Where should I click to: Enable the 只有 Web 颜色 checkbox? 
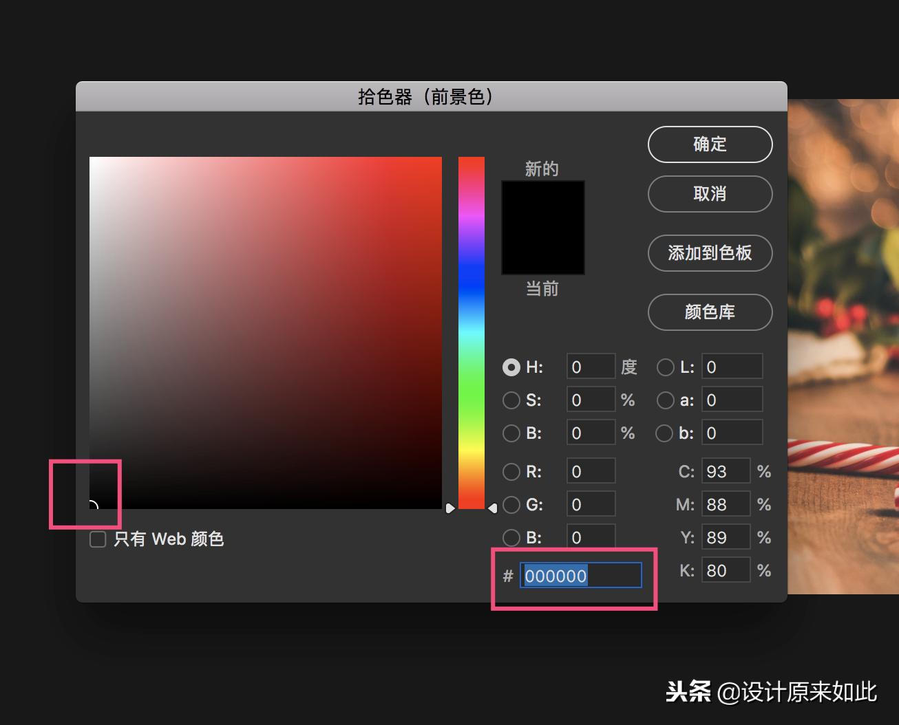[x=97, y=539]
